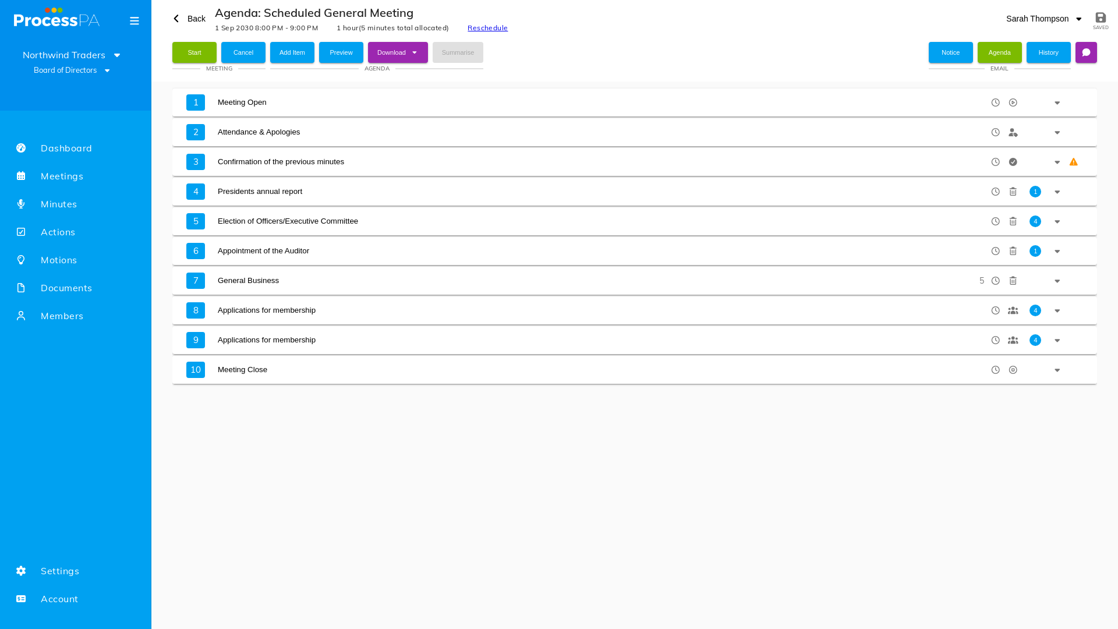Click the green Agenda email button
Viewport: 1118px width, 629px height.
pos(1000,52)
